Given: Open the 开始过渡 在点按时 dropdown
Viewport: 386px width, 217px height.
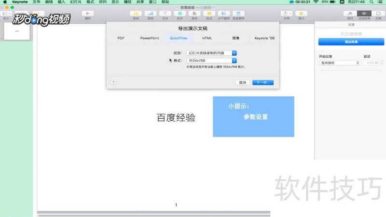Looking at the screenshot, I should (x=339, y=63).
